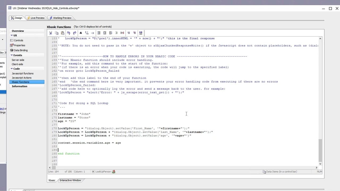Open Controls in the left panel
Image resolution: width=340 pixels, height=191 pixels.
tap(18, 40)
